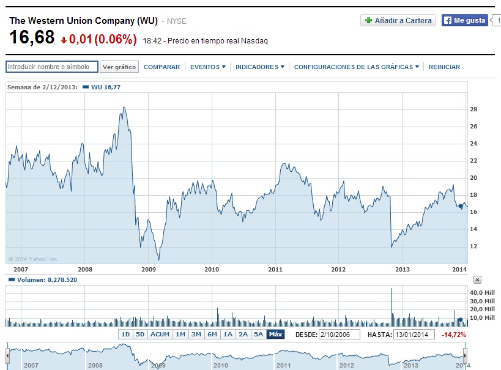Expand CONFIGURACIONES DE LAS GRÁFICAS menu
The height and width of the screenshot is (370, 501).
(x=357, y=67)
